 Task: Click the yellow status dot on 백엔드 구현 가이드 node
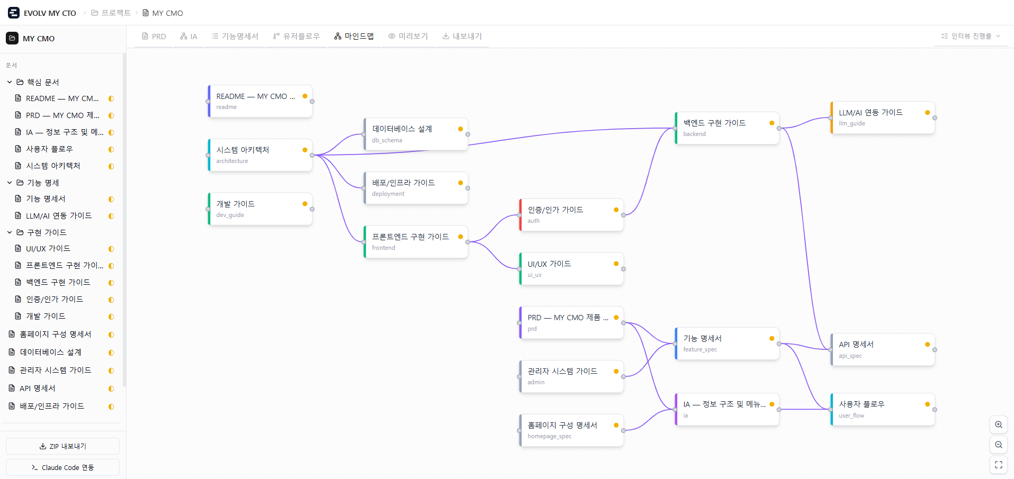pos(771,123)
